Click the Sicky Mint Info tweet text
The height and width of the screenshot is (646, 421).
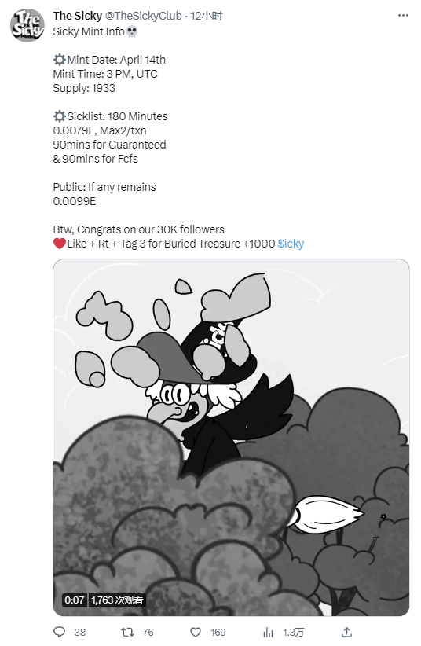tap(89, 31)
